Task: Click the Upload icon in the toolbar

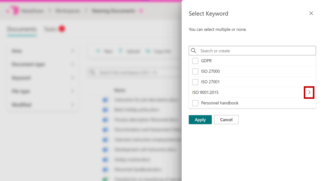Action: click(120, 51)
